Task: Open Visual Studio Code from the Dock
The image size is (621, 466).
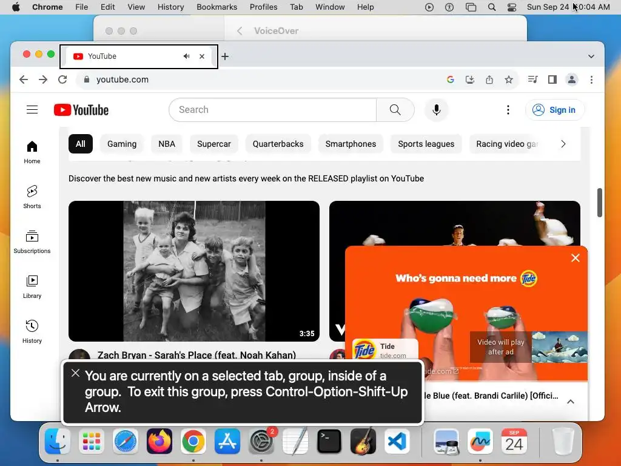Action: pyautogui.click(x=397, y=441)
